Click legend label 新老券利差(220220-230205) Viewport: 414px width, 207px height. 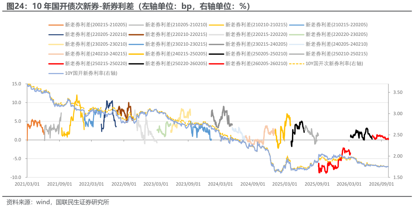click(336, 34)
